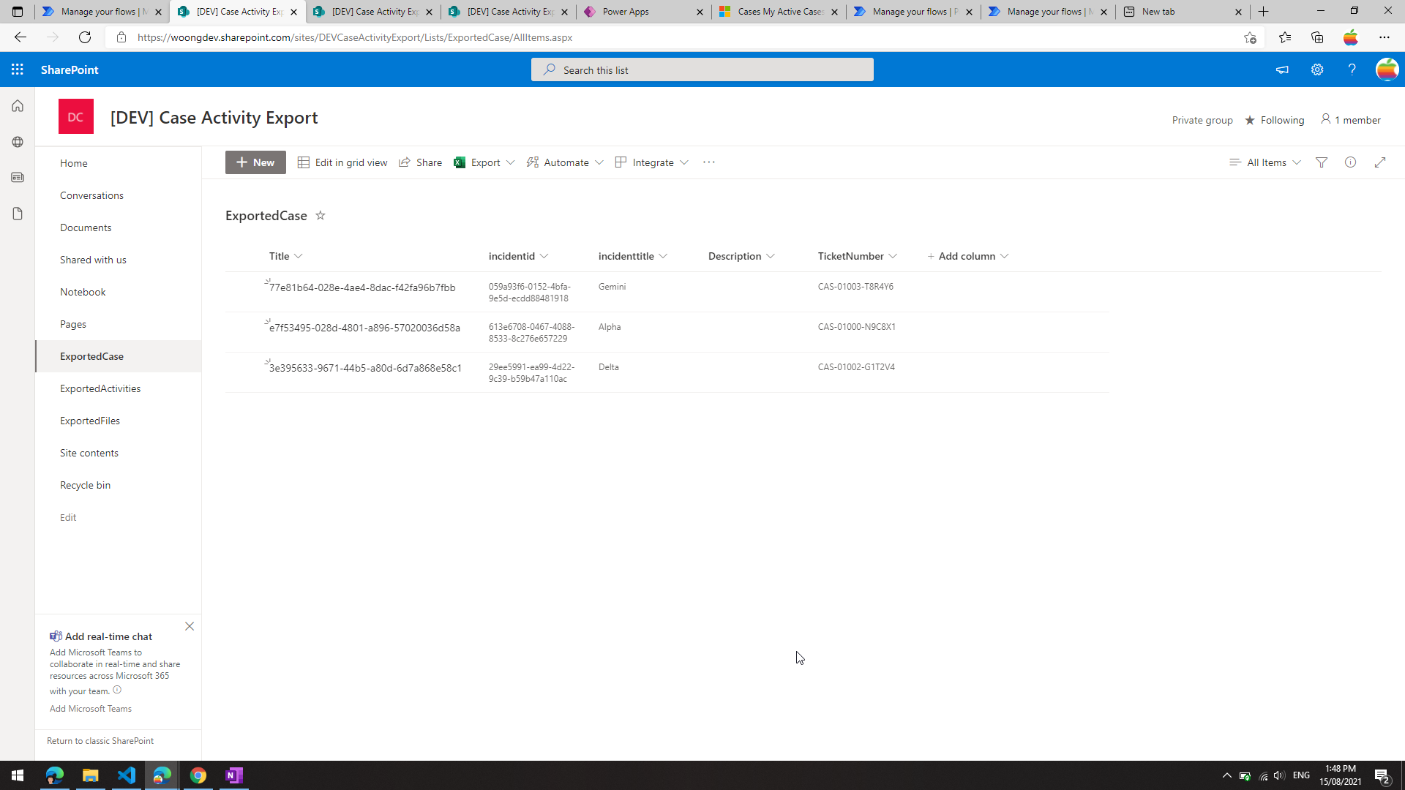Expand list content to full screen
The height and width of the screenshot is (790, 1405).
(1380, 162)
